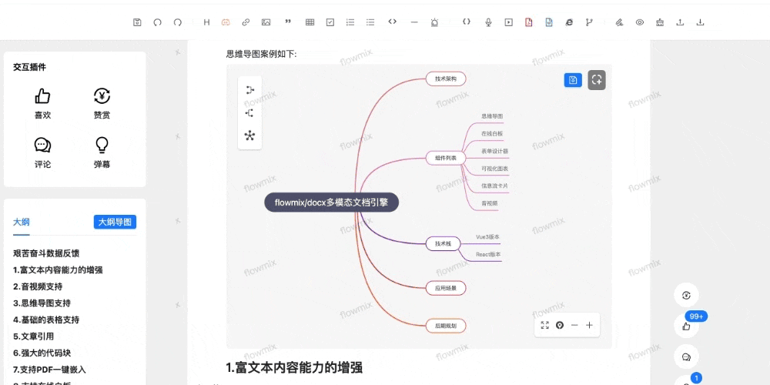Viewport: 770px width, 385px height.
Task: Insert a video with play icon
Action: click(x=509, y=22)
